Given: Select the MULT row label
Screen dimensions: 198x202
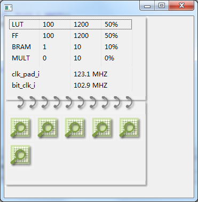Looking at the screenshot, I should click(21, 58).
